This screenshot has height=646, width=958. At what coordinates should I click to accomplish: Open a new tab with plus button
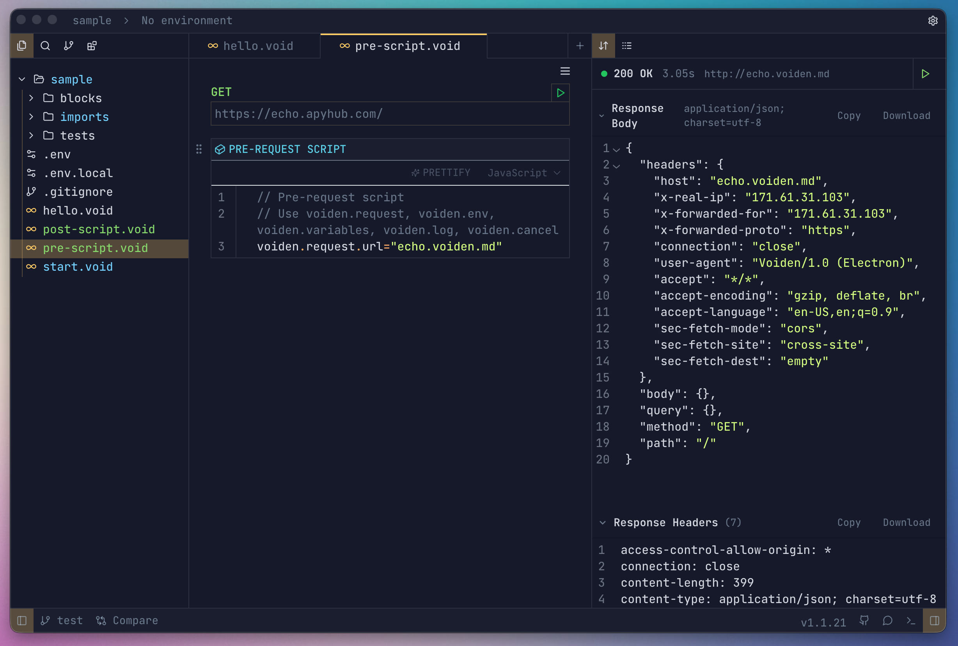[x=580, y=46]
